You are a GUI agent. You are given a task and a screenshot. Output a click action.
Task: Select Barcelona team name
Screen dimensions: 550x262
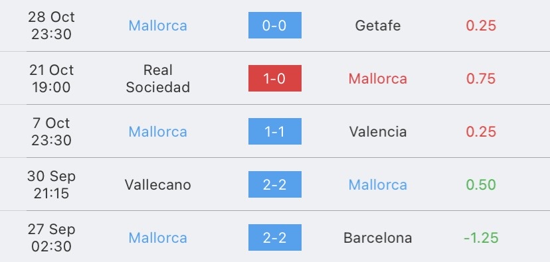pos(378,238)
